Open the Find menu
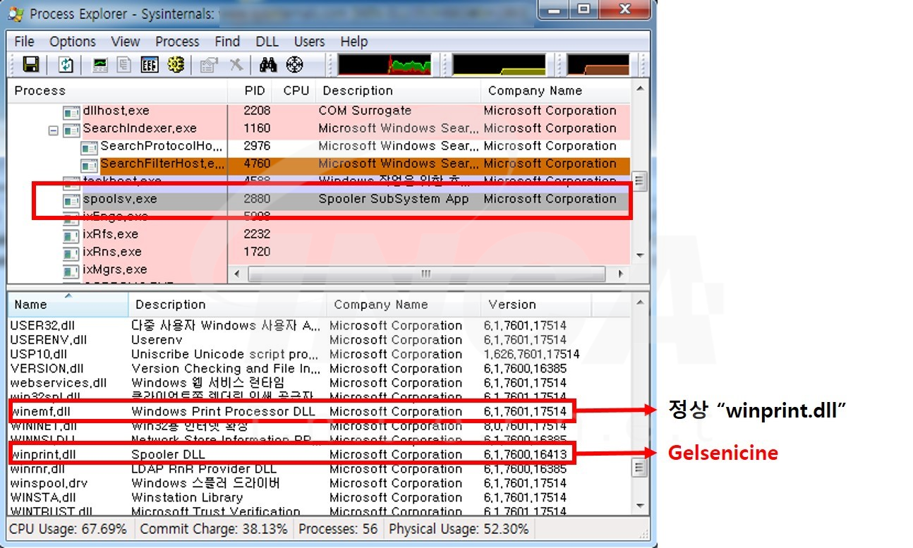 (227, 42)
